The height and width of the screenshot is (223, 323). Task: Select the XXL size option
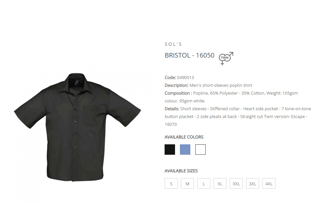(x=236, y=183)
